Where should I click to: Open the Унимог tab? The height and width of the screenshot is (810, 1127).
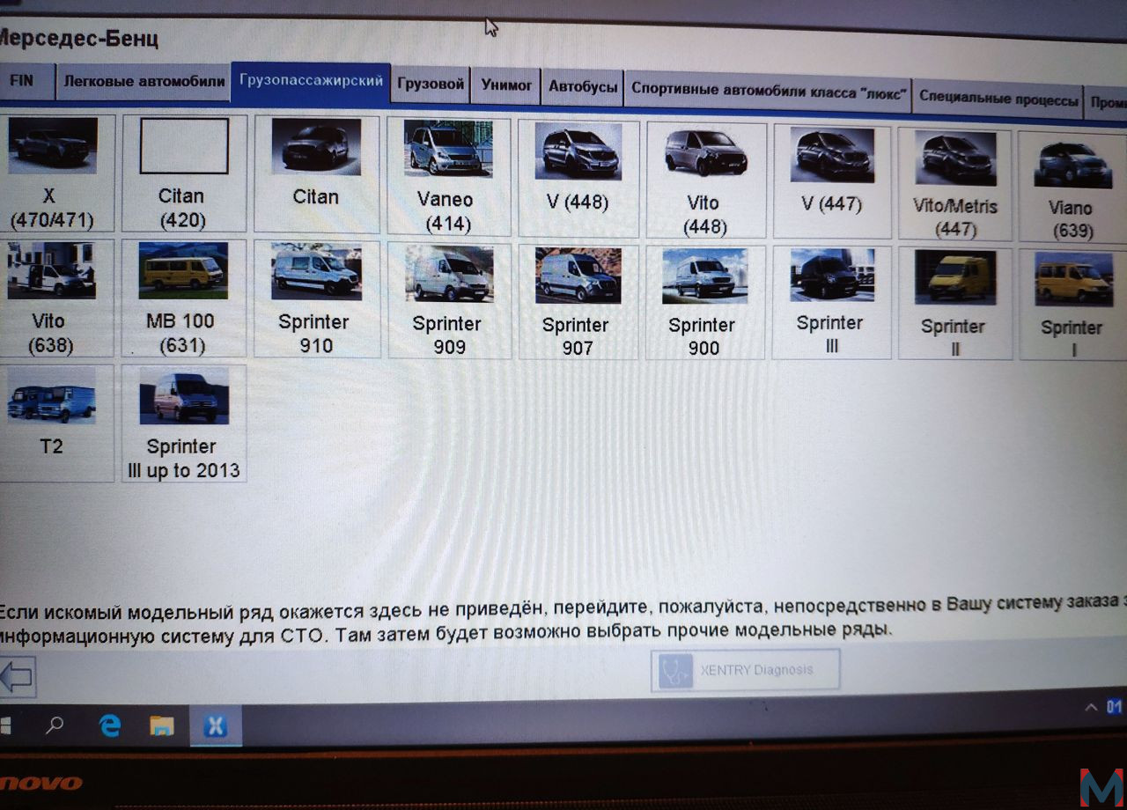tap(506, 85)
